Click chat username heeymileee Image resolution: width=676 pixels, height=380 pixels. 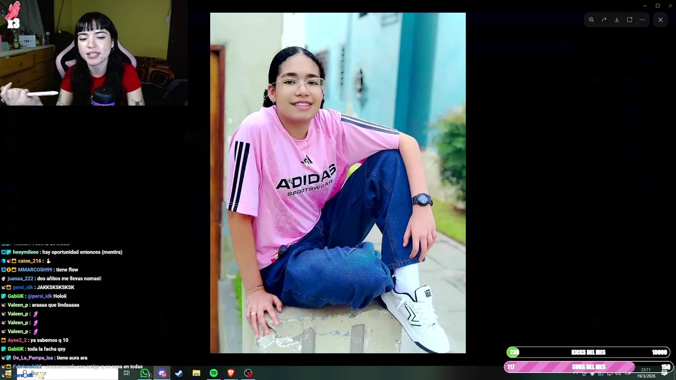coord(25,252)
